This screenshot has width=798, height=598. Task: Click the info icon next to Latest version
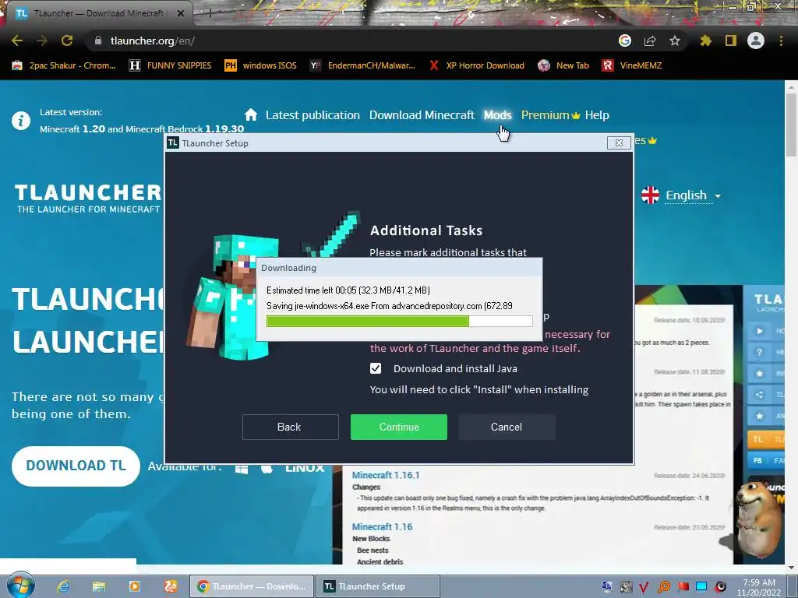[21, 121]
